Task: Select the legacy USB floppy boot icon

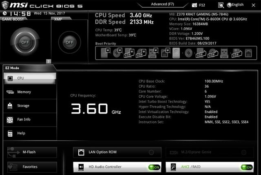Action: [x=237, y=53]
